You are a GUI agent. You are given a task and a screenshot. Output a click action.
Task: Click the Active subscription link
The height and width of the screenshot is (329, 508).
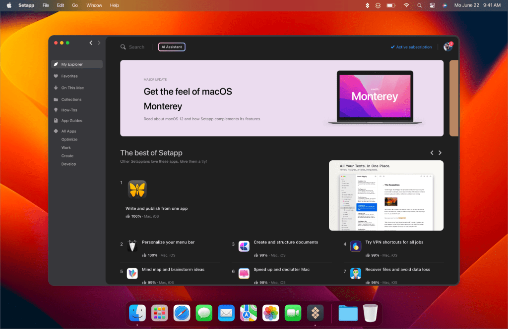[411, 47]
